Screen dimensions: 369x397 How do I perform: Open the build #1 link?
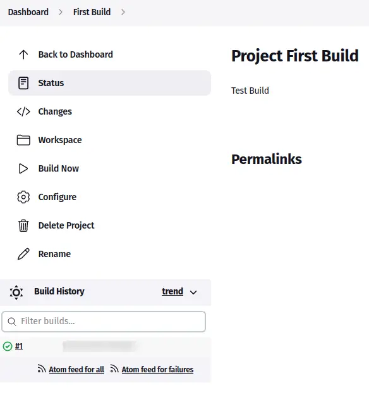(x=19, y=346)
